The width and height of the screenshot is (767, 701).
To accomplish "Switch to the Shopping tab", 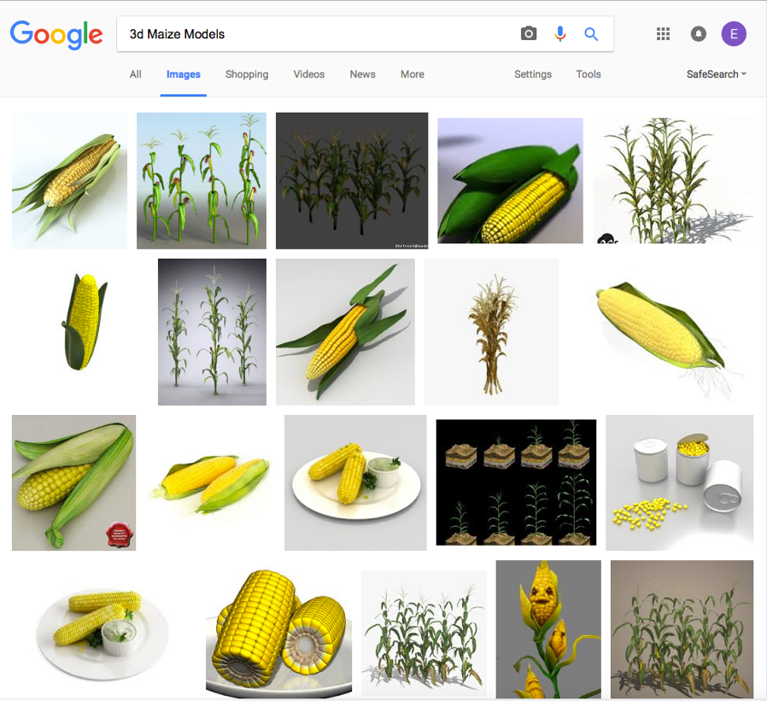I will coord(247,74).
